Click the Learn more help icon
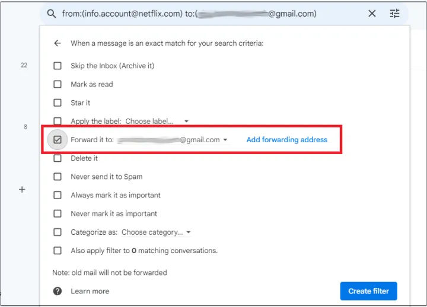This screenshot has width=427, height=307. pyautogui.click(x=58, y=291)
